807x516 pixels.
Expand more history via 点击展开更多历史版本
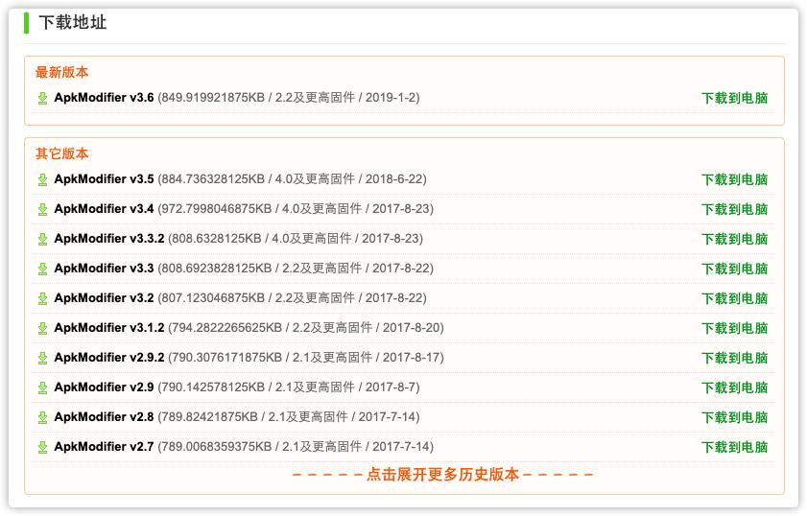pos(442,475)
